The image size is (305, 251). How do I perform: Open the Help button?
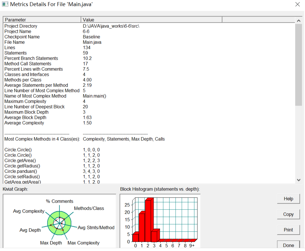[288, 199]
